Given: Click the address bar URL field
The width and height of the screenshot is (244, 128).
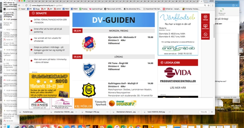Looking at the screenshot, I should pos(117,6).
